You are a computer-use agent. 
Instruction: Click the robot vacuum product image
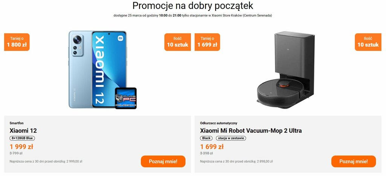point(286,70)
